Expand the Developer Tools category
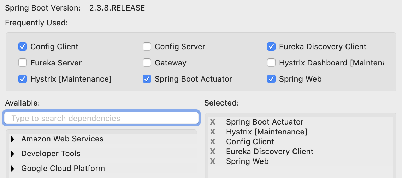 tap(13, 154)
